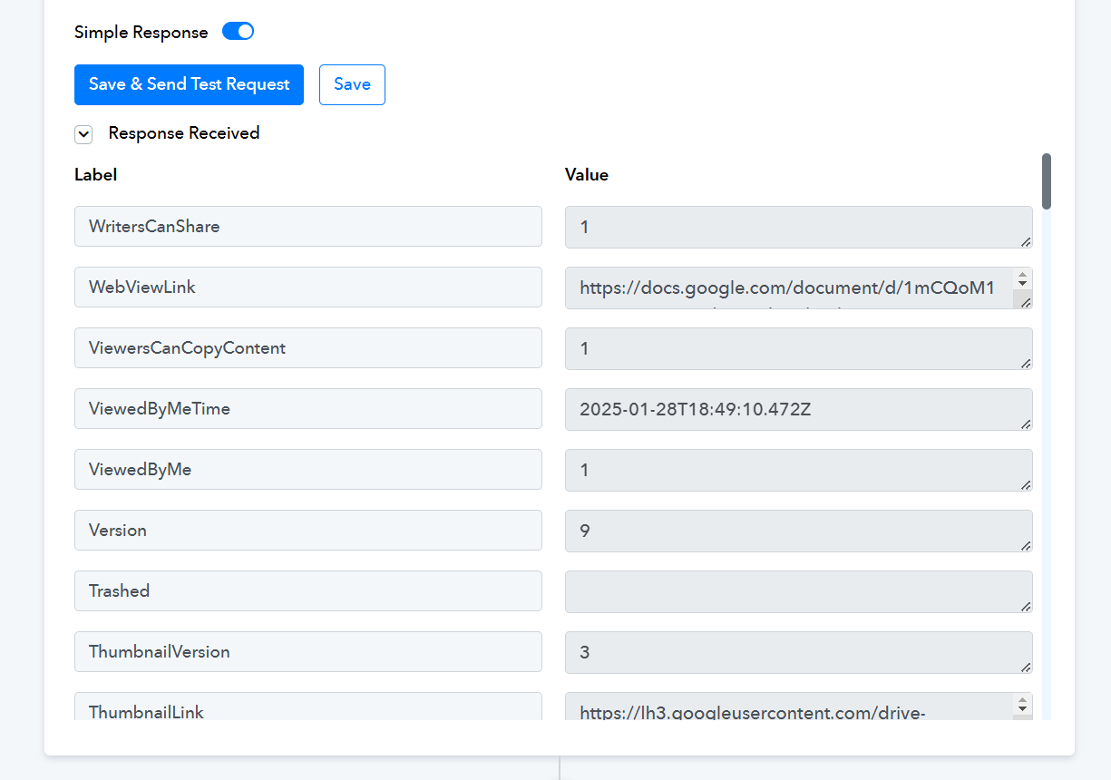Click resize handle of WritersCanShare value box

[x=1025, y=241]
